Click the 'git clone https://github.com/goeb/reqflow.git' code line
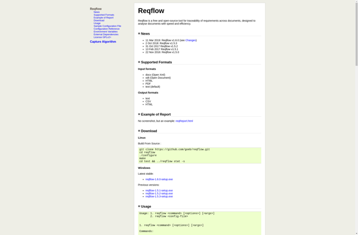This screenshot has height=235, width=358. (x=174, y=150)
